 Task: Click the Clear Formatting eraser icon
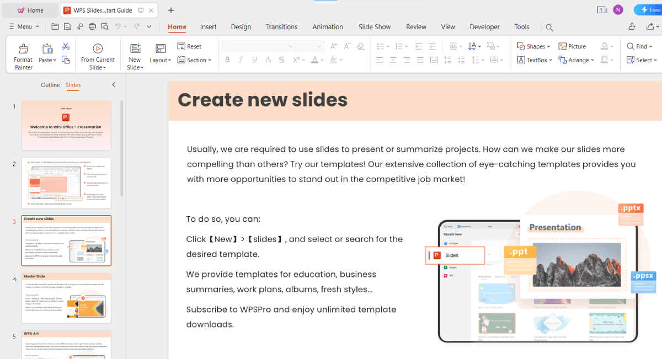(360, 46)
